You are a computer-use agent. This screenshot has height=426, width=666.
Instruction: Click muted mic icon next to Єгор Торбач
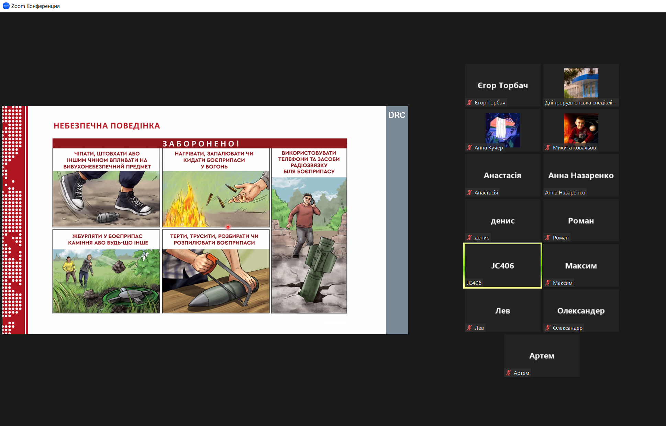click(469, 102)
